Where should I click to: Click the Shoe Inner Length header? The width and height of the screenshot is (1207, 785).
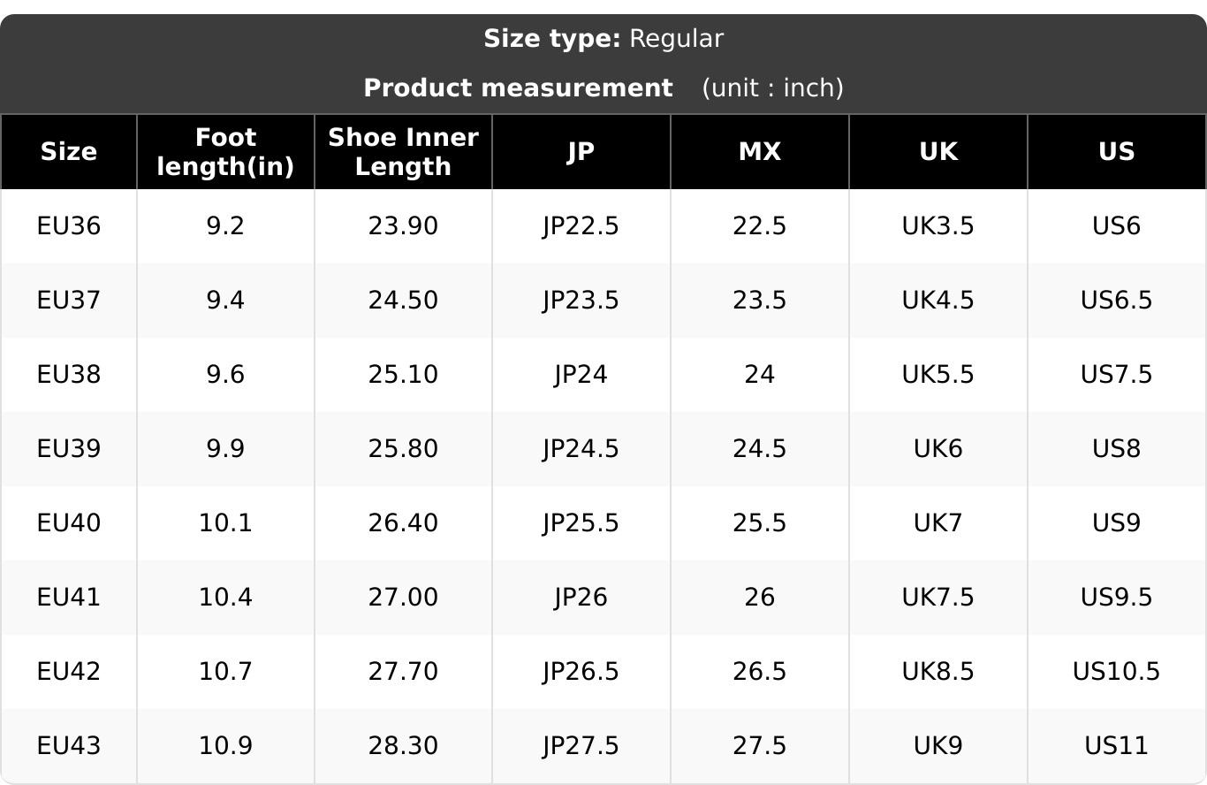403,152
